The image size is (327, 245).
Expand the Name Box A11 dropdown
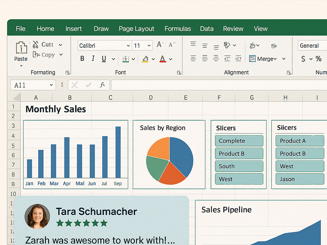pos(51,85)
